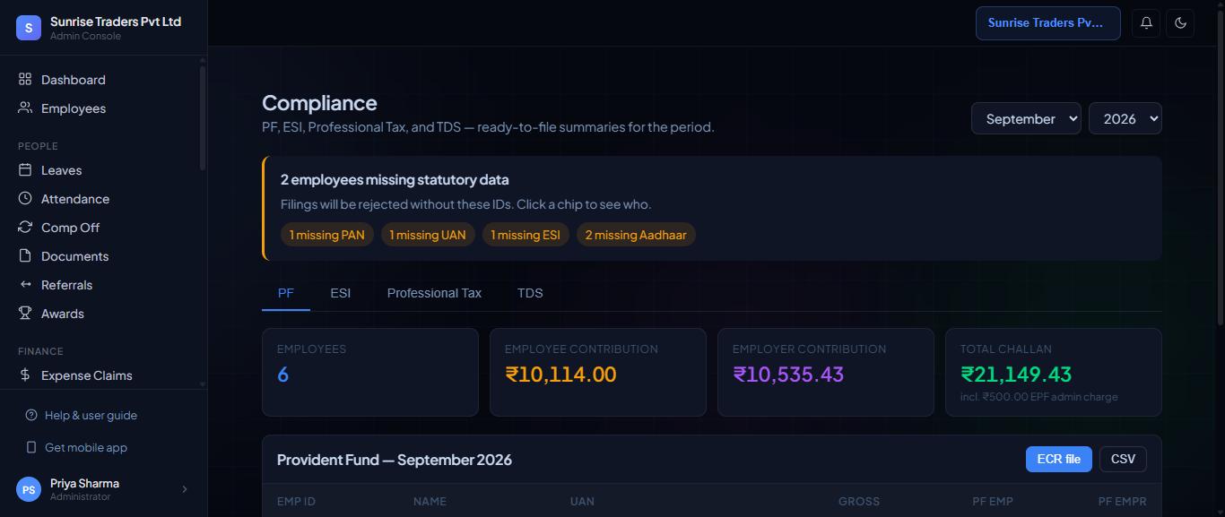Click the 2 missing Aadhaar chip
1225x517 pixels.
(636, 235)
